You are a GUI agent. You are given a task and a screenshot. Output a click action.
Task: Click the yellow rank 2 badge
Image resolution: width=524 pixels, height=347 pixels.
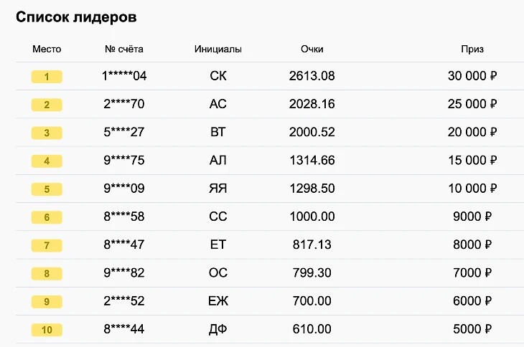click(47, 105)
